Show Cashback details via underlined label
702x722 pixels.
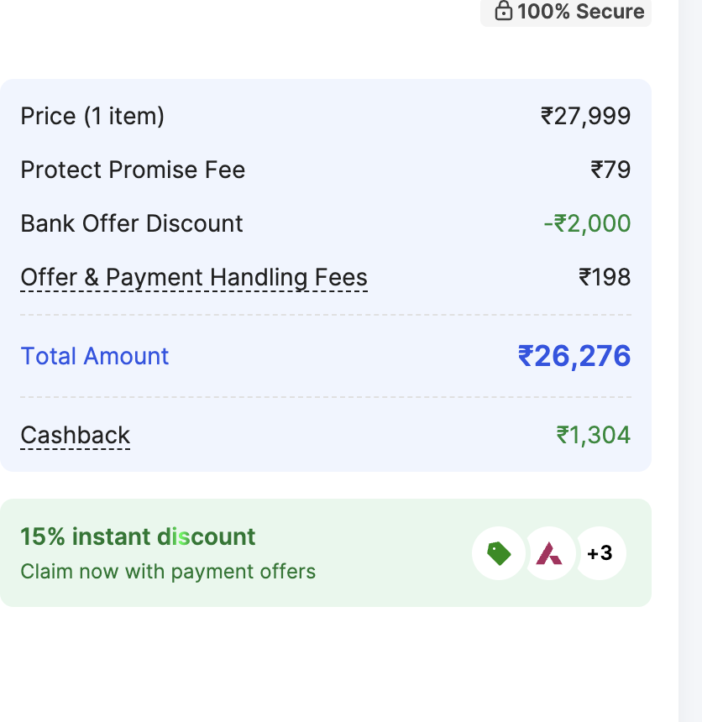point(76,435)
